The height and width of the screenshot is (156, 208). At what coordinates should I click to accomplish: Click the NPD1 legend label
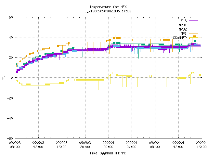coord(183,25)
